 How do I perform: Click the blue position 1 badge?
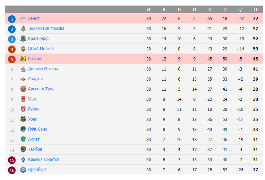pos(12,19)
